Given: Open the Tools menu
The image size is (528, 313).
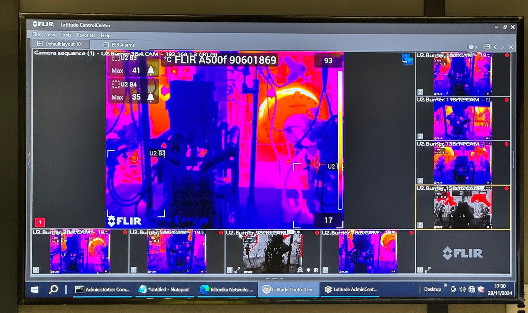Looking at the screenshot, I should (x=66, y=35).
